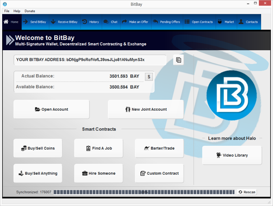Click the Open Account button
Image resolution: width=273 pixels, height=206 pixels.
[51, 109]
